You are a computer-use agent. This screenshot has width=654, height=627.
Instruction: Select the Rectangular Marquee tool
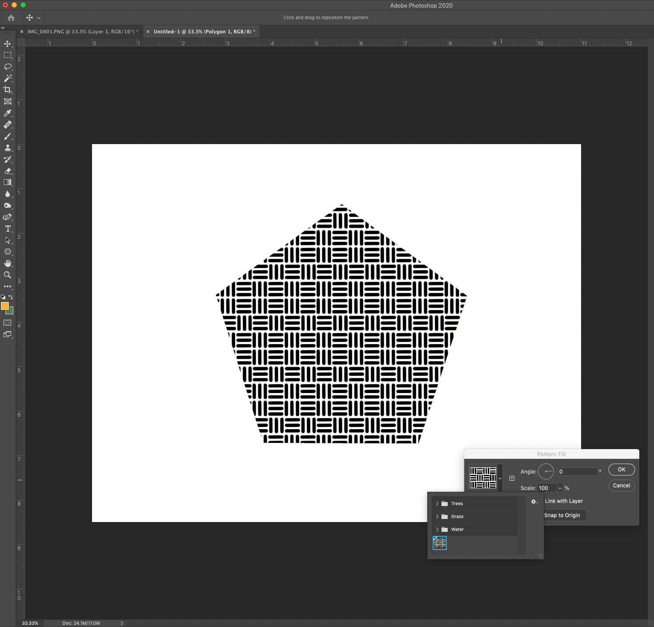pos(8,55)
